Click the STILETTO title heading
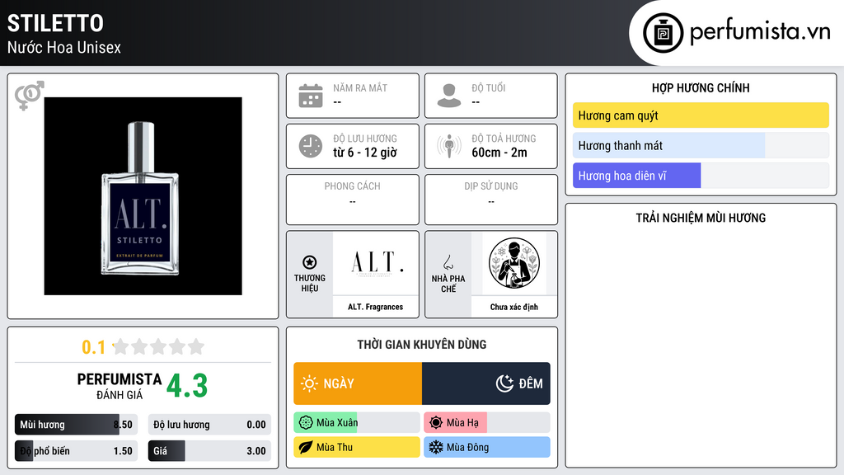This screenshot has width=844, height=475. pyautogui.click(x=55, y=23)
